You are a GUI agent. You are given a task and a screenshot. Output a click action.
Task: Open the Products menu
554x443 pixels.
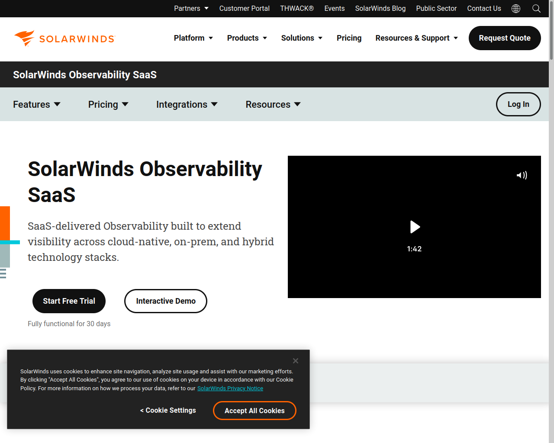tap(247, 38)
